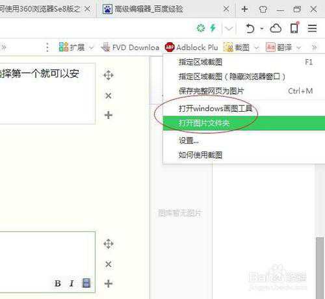Open 设置... from screenshot menu

pos(244,140)
